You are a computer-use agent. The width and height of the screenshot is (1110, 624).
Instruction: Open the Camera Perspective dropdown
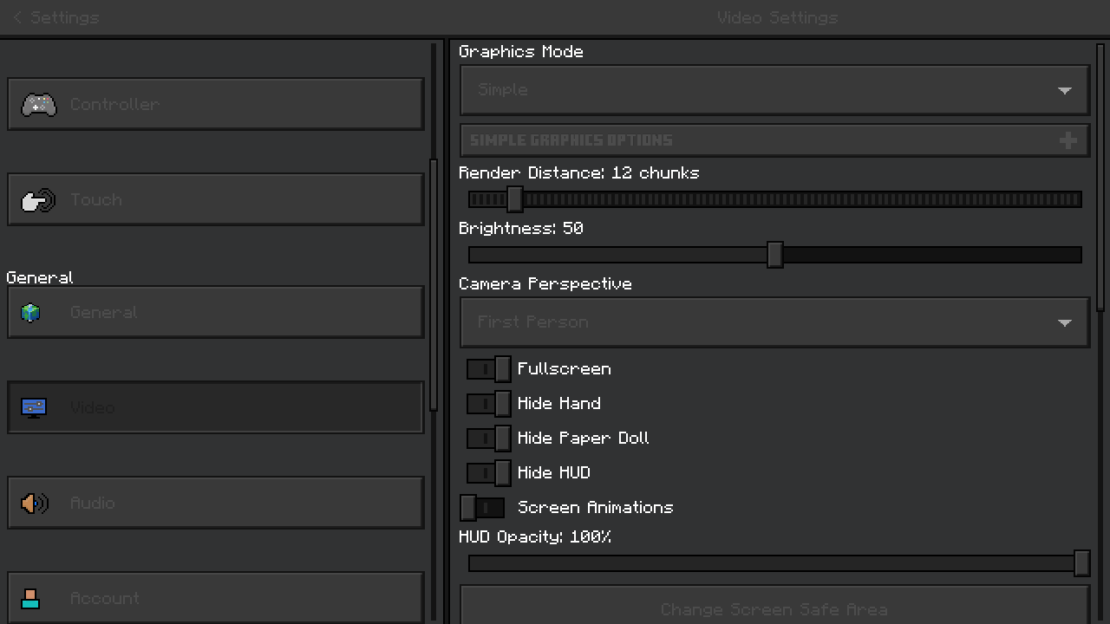(x=774, y=322)
